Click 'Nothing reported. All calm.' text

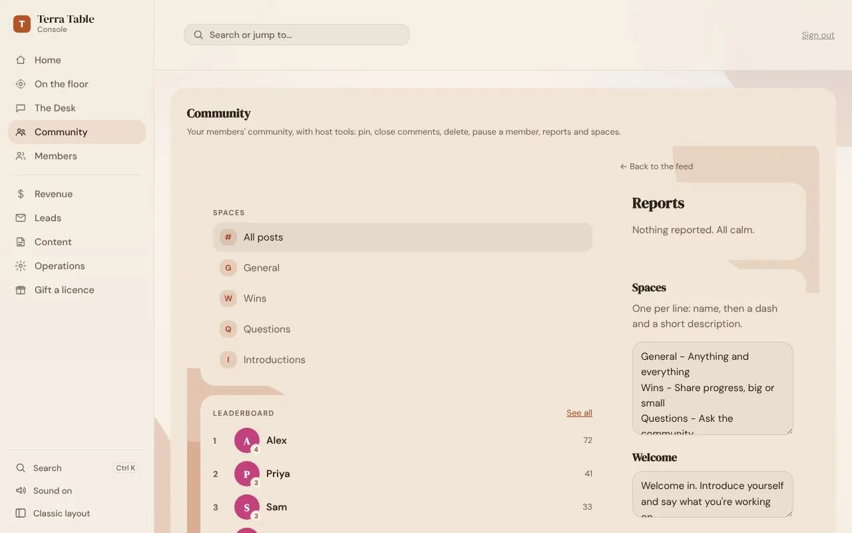[693, 230]
